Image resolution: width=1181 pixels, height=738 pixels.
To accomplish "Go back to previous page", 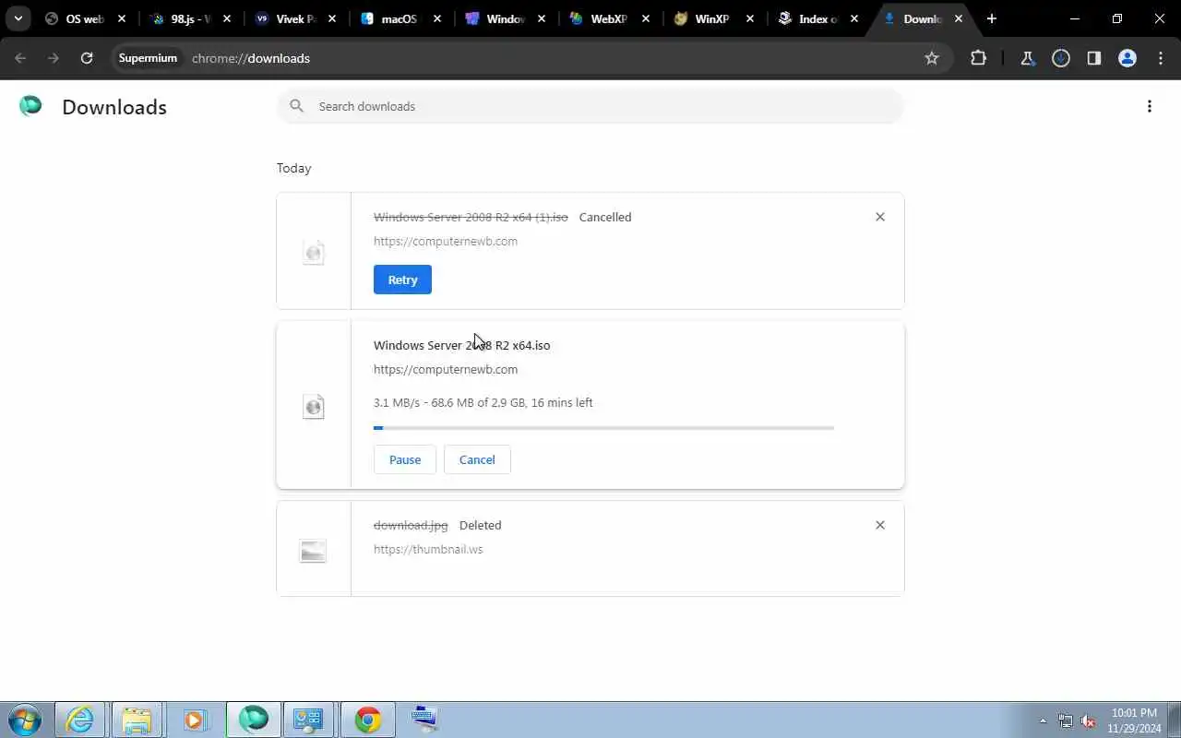I will 20,58.
